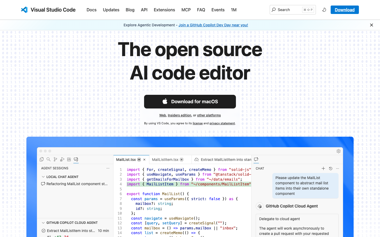Click the cloud agent icon on the Extract MailListItem tab
380x237 pixels.
pyautogui.click(x=197, y=160)
